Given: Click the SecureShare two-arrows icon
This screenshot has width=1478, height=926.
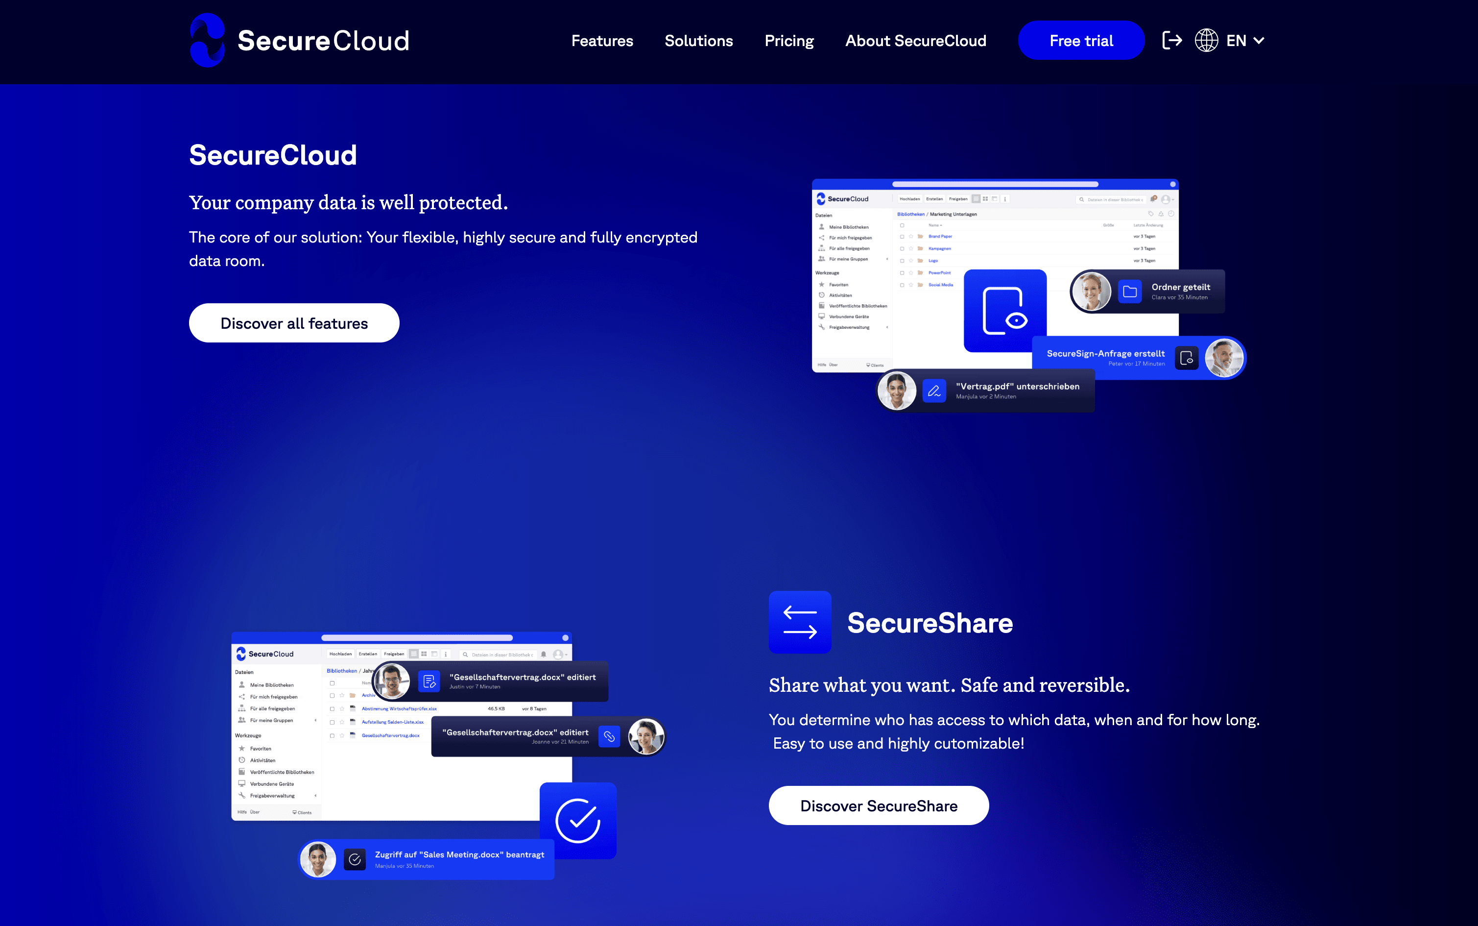Looking at the screenshot, I should coord(800,622).
